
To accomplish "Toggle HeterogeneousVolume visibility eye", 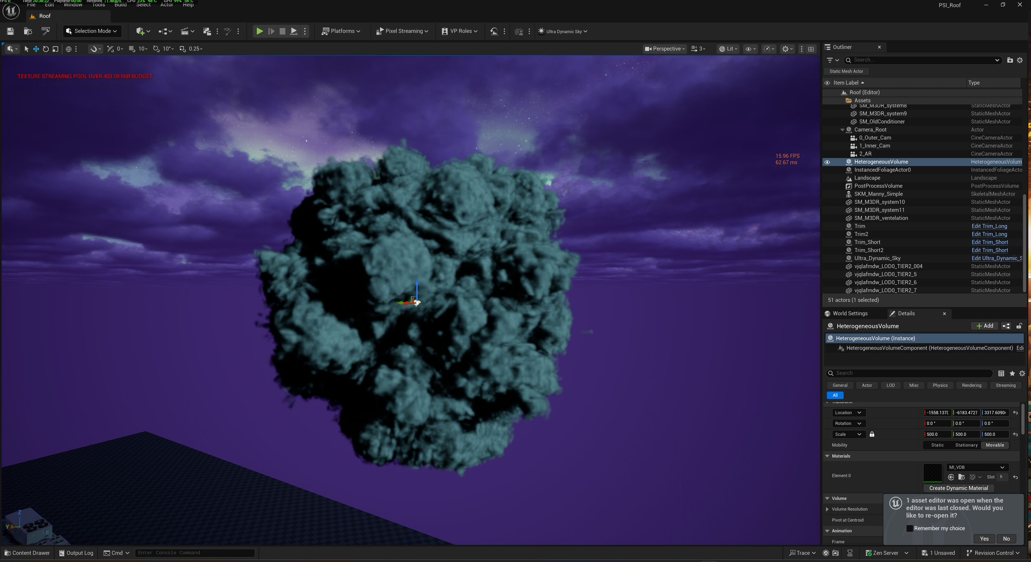I will click(827, 162).
